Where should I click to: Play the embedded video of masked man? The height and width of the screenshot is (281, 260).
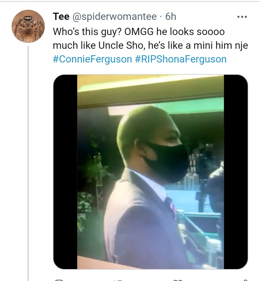coord(151,172)
